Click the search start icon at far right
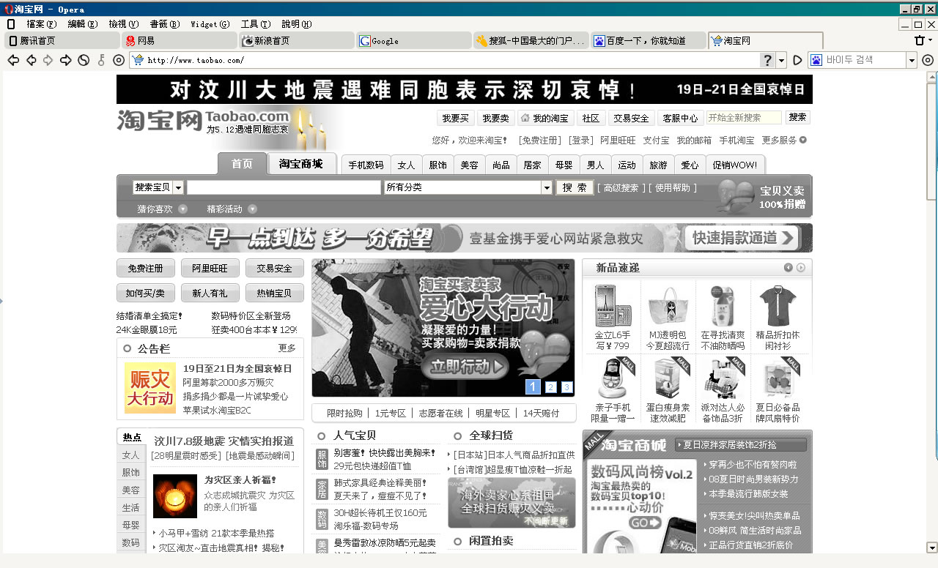Screen dimensions: 938x568 [927, 60]
